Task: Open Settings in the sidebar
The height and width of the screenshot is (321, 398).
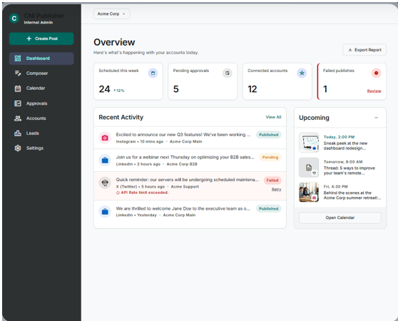Action: 41,148
